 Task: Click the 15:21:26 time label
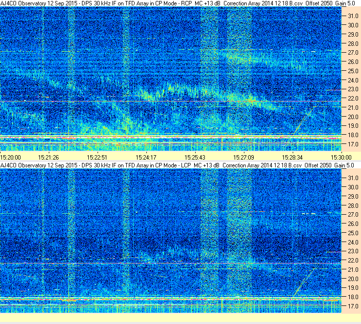[x=48, y=158]
